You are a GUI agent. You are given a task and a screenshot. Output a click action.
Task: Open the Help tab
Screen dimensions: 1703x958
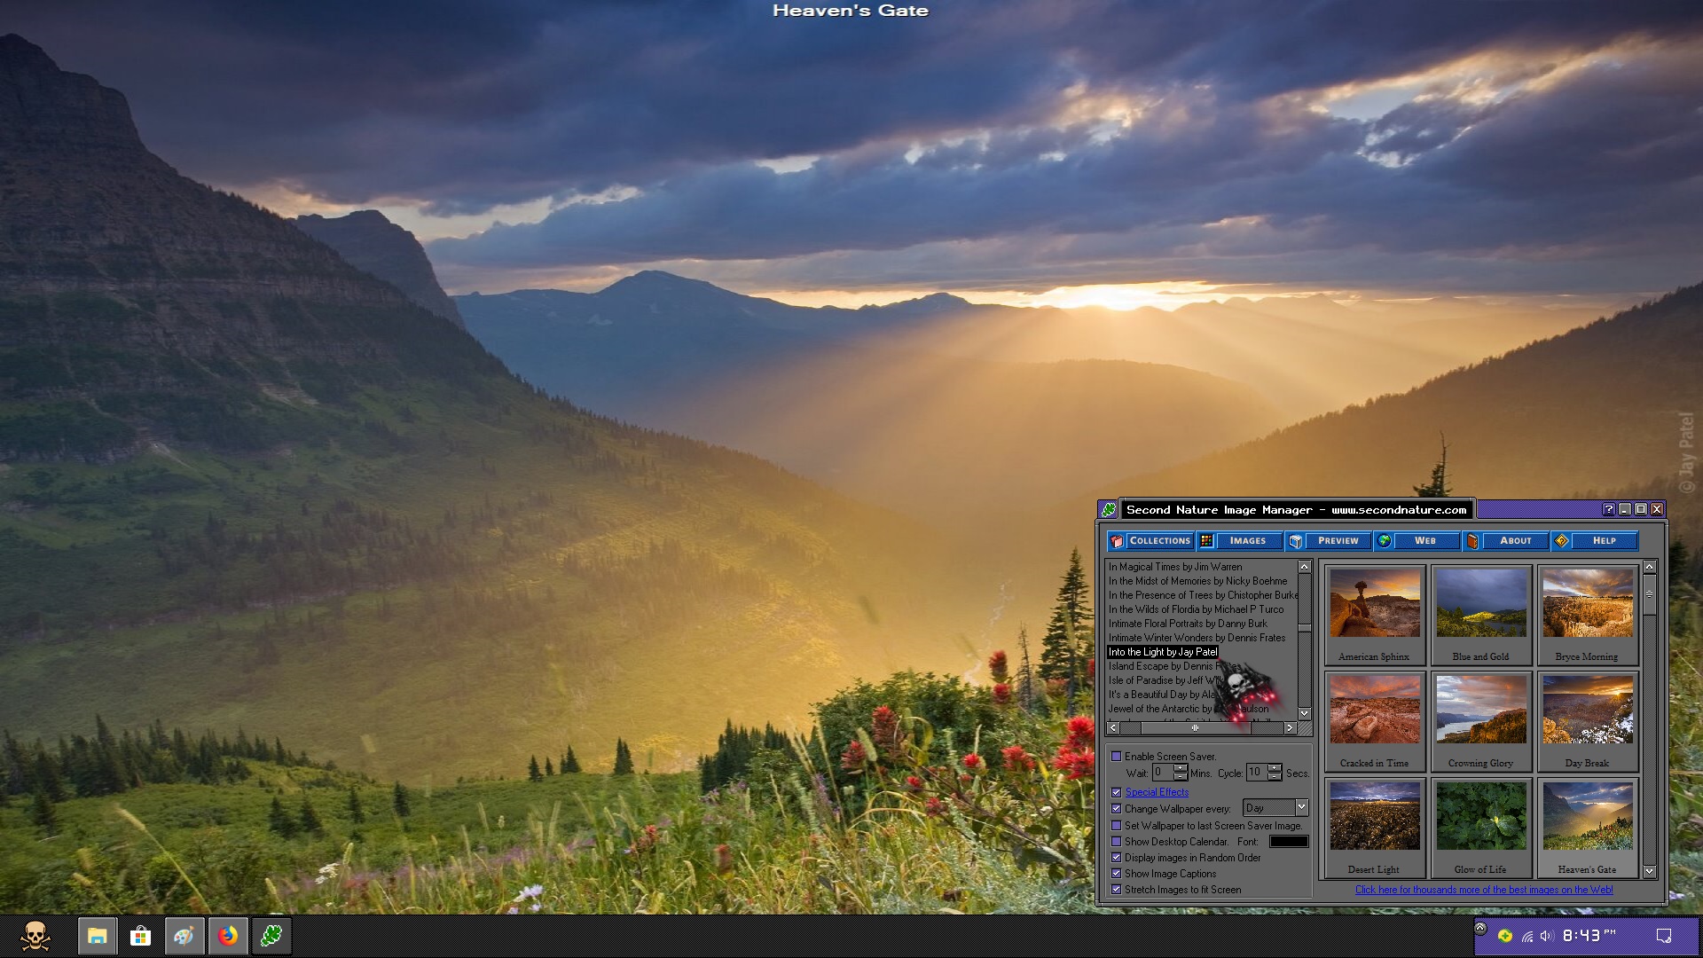pos(1595,541)
